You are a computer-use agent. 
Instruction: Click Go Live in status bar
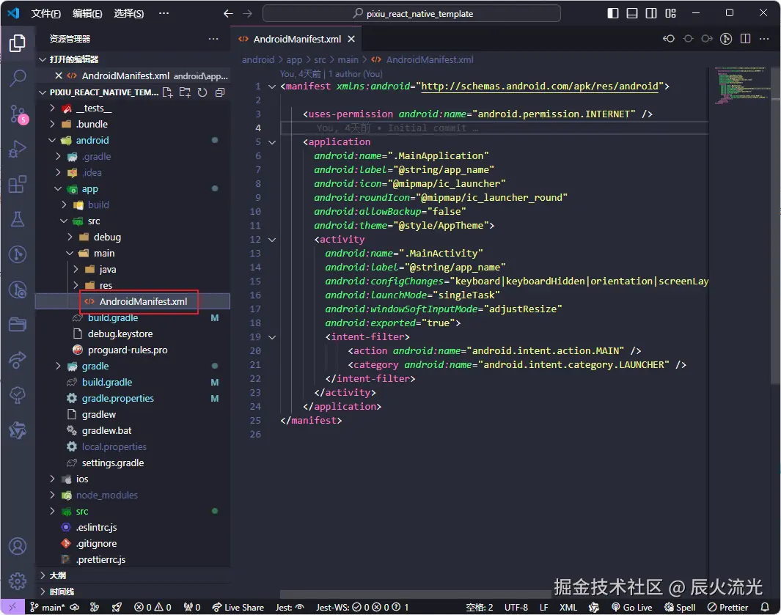(631, 607)
